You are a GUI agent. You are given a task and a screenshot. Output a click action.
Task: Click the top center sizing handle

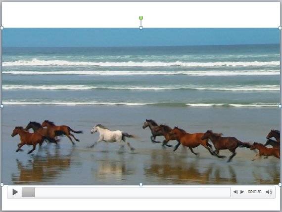pos(141,28)
